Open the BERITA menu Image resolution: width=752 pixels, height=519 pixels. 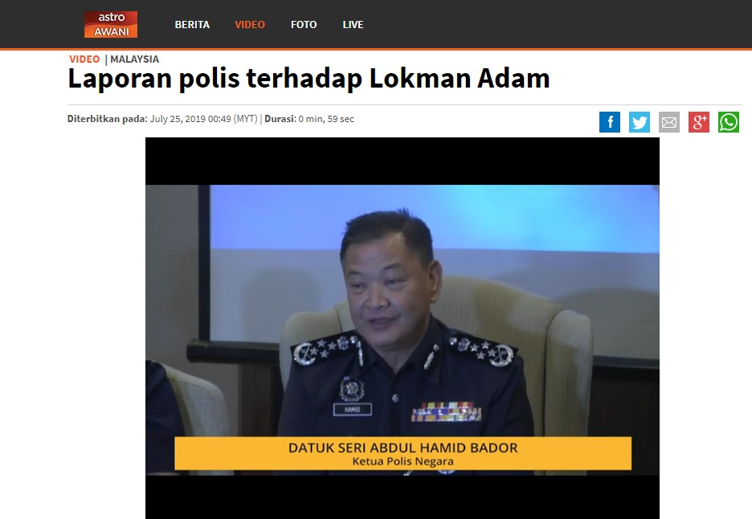tap(192, 24)
